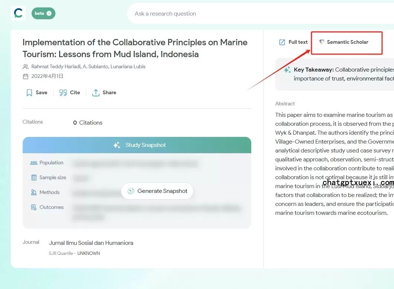The width and height of the screenshot is (394, 289).
Task: Click the journal name Jurnal Ilmu Sosial dan Humaniora
Action: (x=91, y=243)
